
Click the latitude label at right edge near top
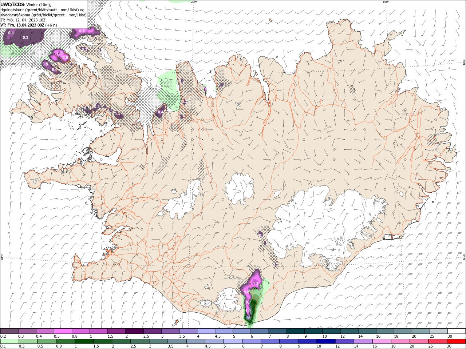click(464, 63)
